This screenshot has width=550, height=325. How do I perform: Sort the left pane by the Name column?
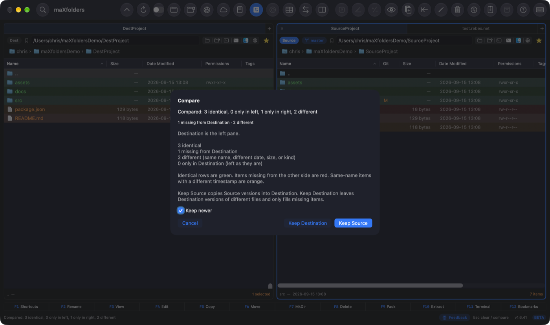tap(55, 64)
